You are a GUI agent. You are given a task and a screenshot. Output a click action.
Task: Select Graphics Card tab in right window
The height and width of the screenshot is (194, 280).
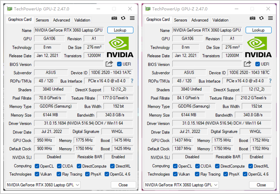pos(158,20)
